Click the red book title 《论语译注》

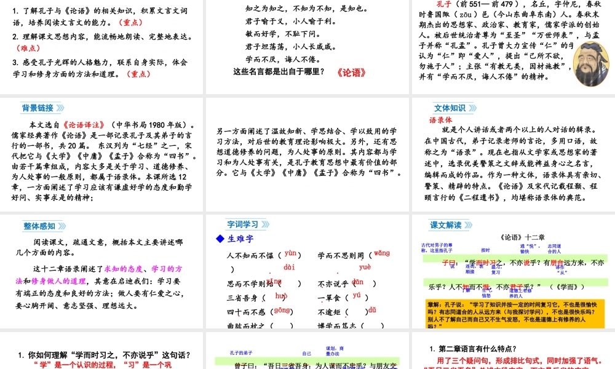[x=84, y=125]
